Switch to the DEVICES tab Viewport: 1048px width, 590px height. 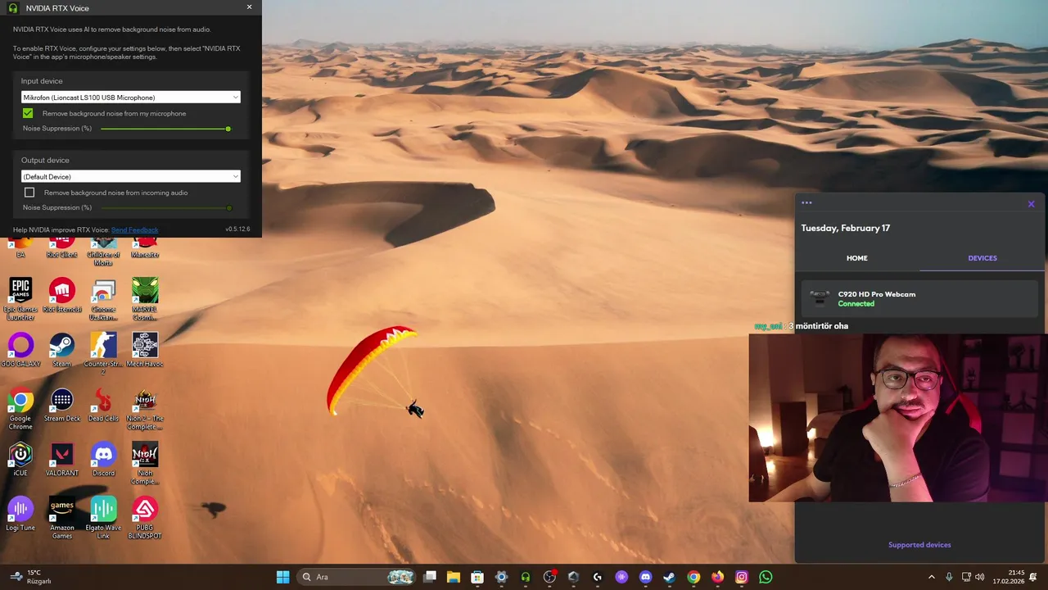click(x=982, y=258)
